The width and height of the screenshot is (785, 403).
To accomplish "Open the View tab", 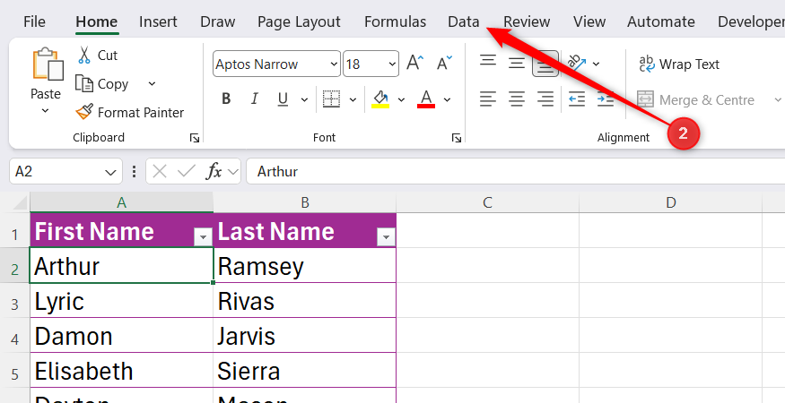I will [x=589, y=21].
